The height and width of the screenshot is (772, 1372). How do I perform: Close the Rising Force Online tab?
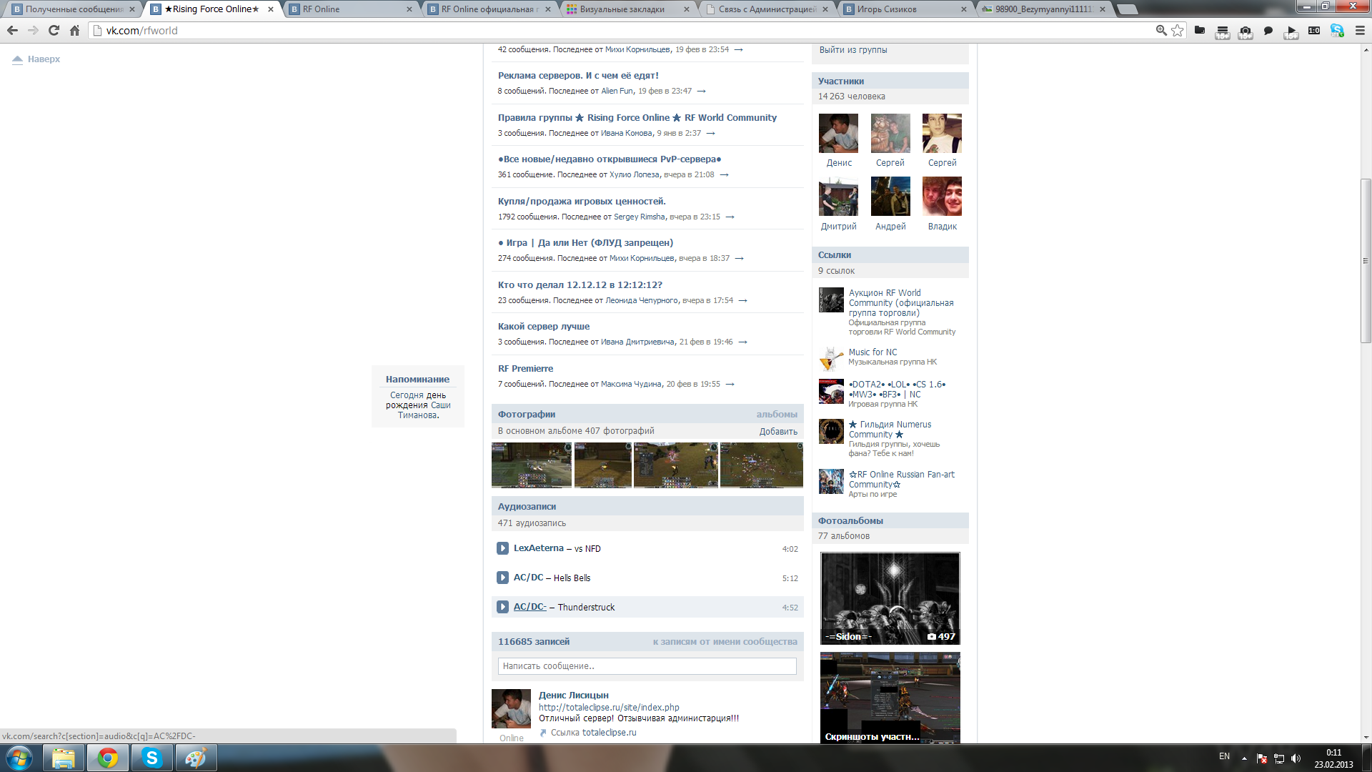271,9
